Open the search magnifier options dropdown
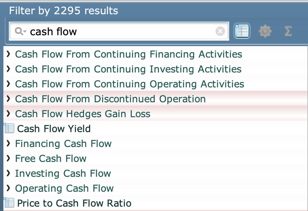The width and height of the screenshot is (308, 211). 20,31
